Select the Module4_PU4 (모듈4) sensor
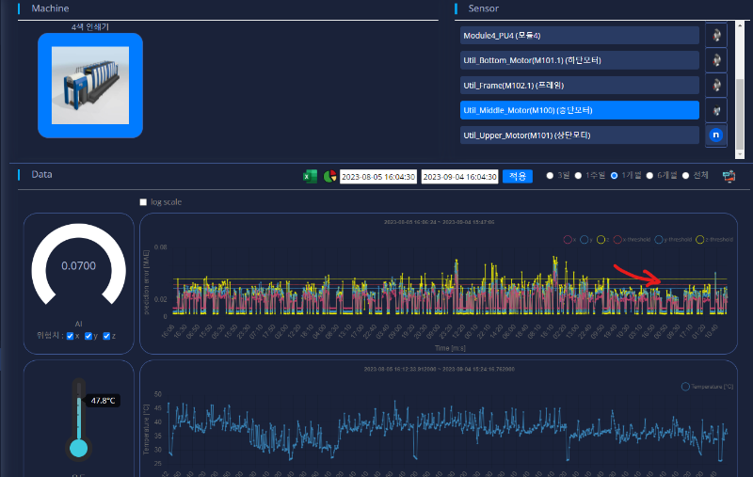Image resolution: width=753 pixels, height=477 pixels. [x=580, y=36]
